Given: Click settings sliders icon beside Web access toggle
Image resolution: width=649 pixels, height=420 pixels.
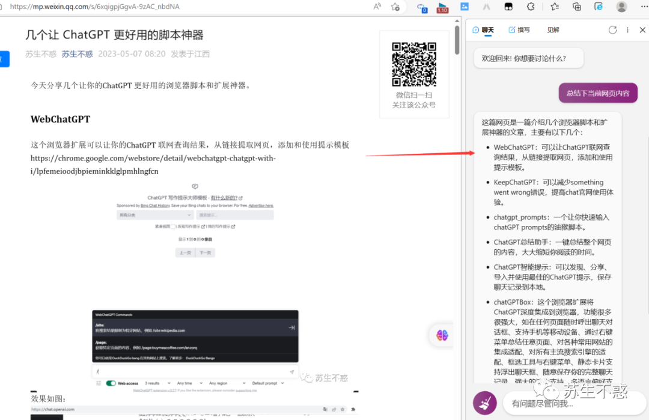Looking at the screenshot, I should pyautogui.click(x=99, y=383).
